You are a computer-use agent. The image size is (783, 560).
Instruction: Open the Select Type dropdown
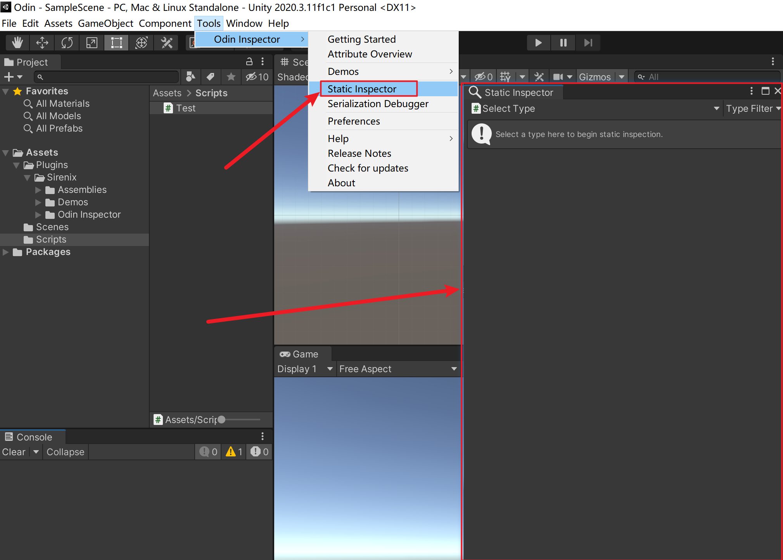(596, 109)
